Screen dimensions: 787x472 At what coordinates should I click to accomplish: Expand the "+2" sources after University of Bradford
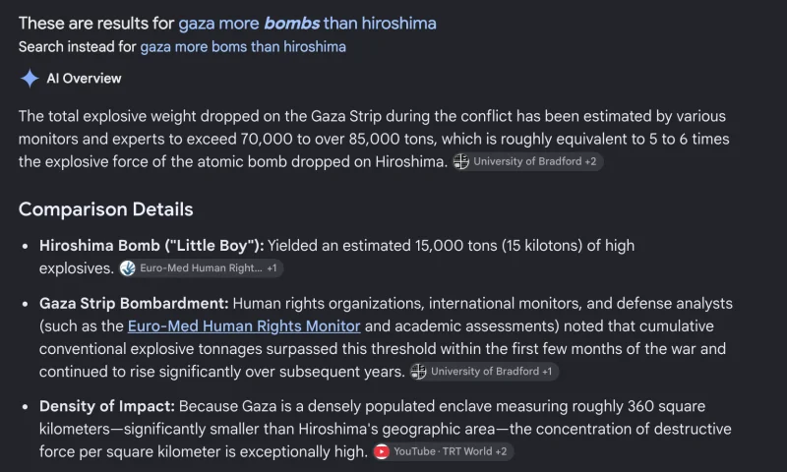[x=591, y=161]
